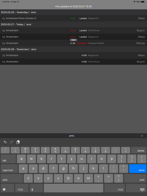Switch to numbers with the left .?123 key
Image resolution: width=147 pixels, height=196 pixels.
[22, 188]
